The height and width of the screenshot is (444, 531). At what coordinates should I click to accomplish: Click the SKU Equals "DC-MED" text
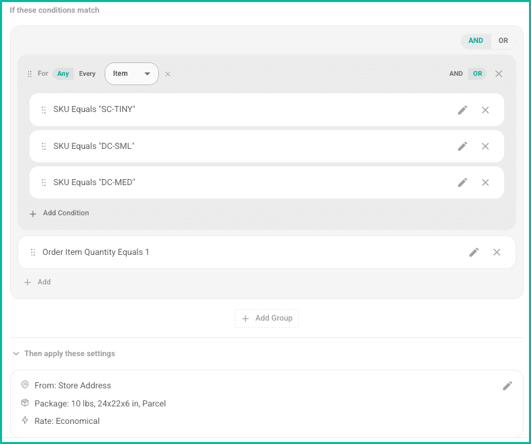click(x=94, y=182)
